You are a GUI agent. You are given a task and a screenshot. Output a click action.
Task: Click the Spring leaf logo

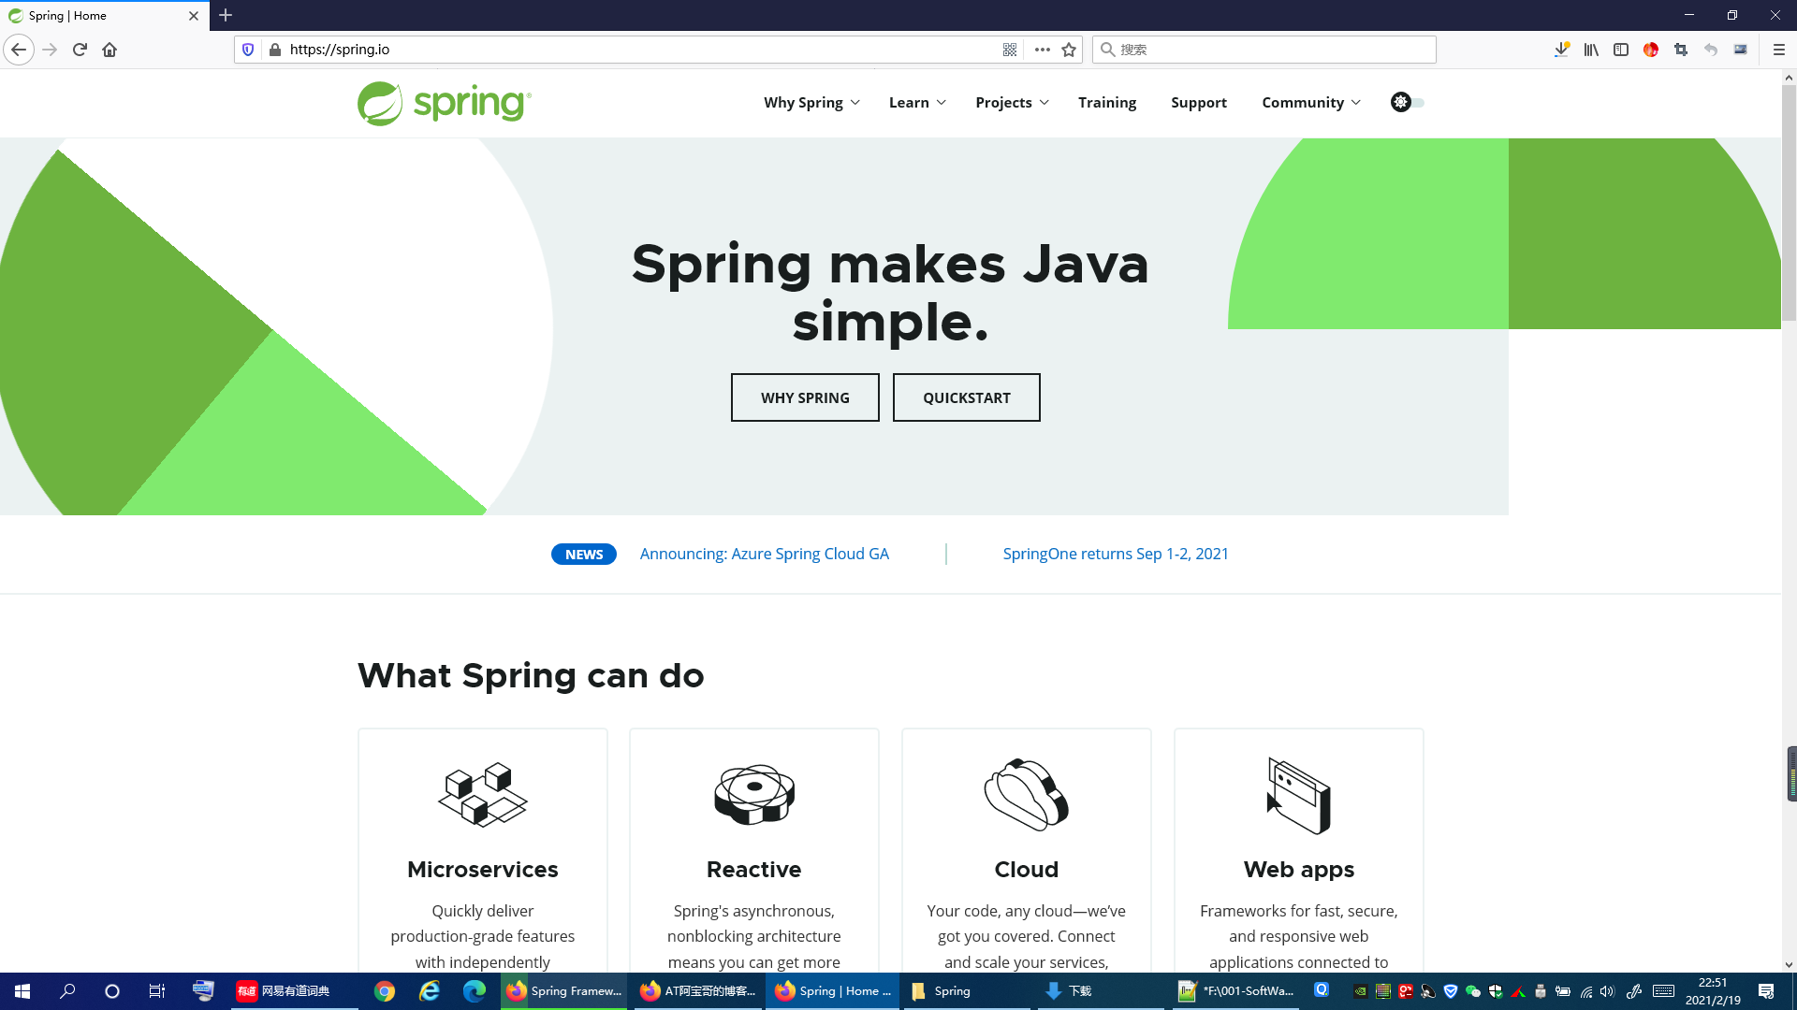pos(380,103)
